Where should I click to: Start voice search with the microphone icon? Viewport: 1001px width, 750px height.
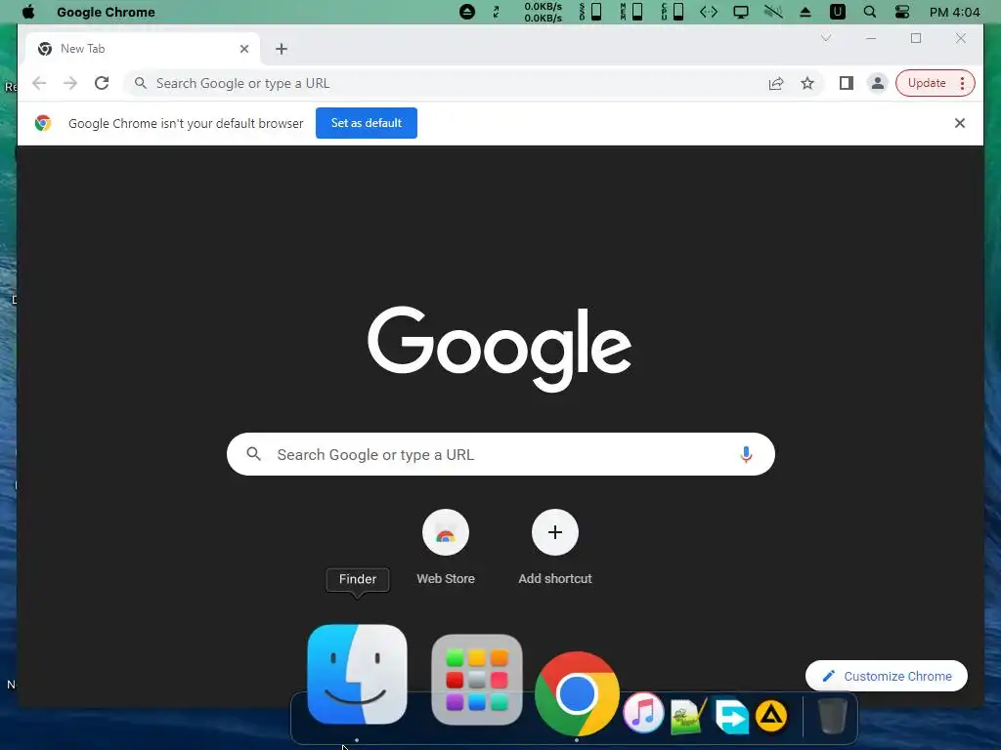pyautogui.click(x=746, y=454)
